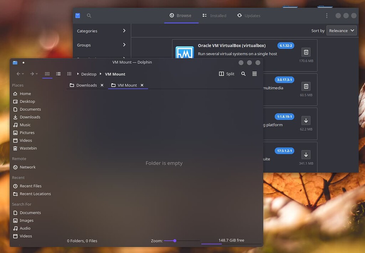Open Discover's three-dot overflow menu
Screen dimensions: 365x253
coord(326,15)
